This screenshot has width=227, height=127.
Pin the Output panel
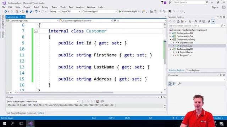click(x=161, y=97)
